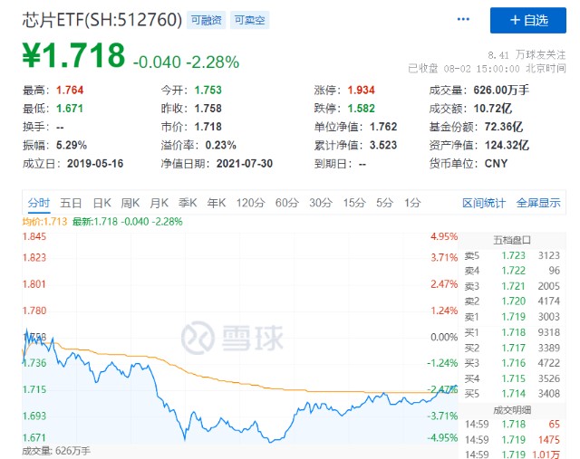Select the 5分 interval tab
Image resolution: width=580 pixels, height=459 pixels.
coord(384,203)
